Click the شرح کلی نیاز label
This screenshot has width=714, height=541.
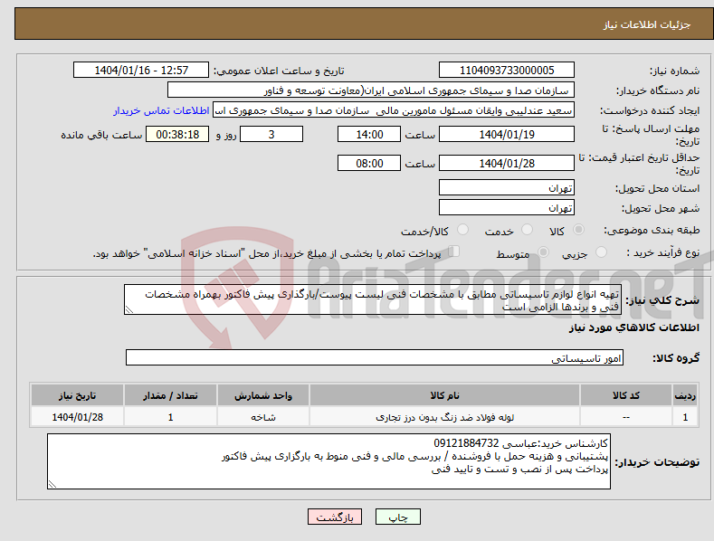662,300
